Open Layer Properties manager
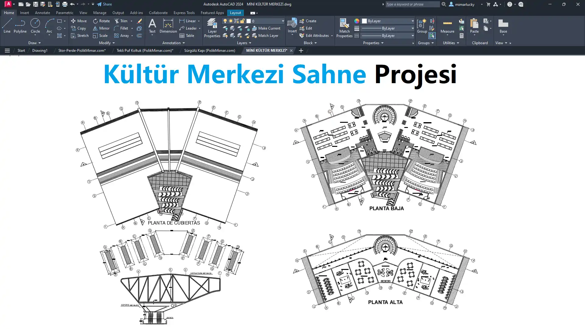This screenshot has height=329, width=585. coord(212,27)
